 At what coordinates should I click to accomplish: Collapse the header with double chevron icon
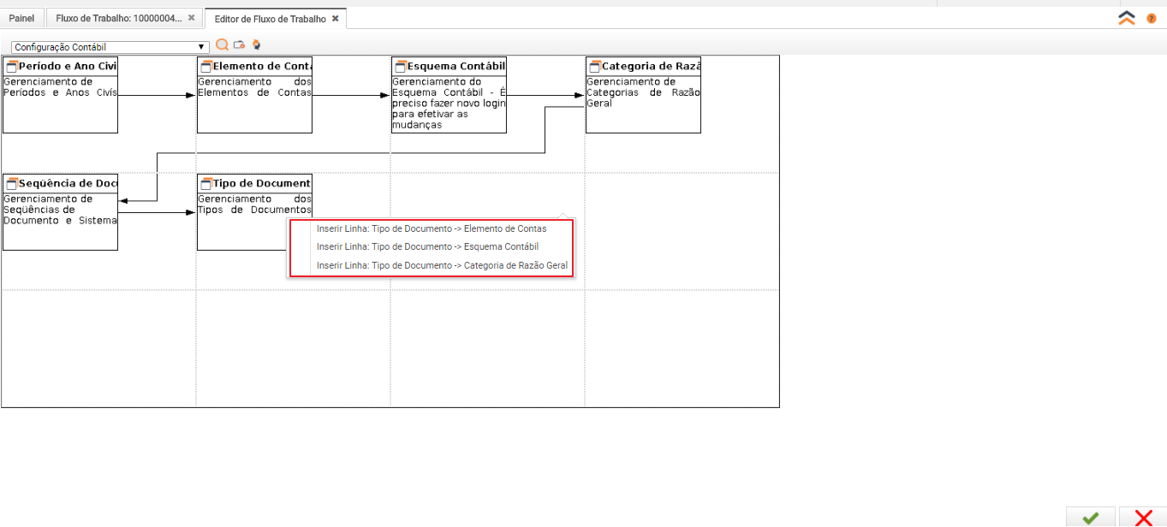coord(1127,18)
